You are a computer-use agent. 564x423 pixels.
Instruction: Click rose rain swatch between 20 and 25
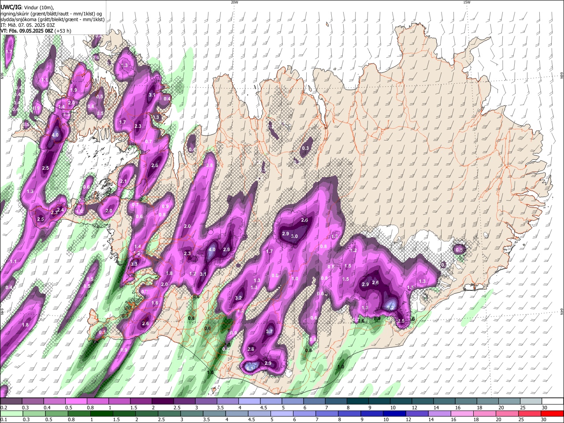[507, 413]
